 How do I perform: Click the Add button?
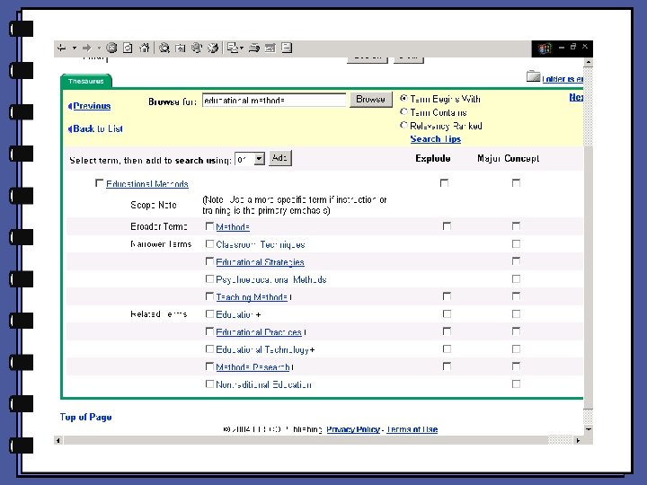[x=279, y=158]
